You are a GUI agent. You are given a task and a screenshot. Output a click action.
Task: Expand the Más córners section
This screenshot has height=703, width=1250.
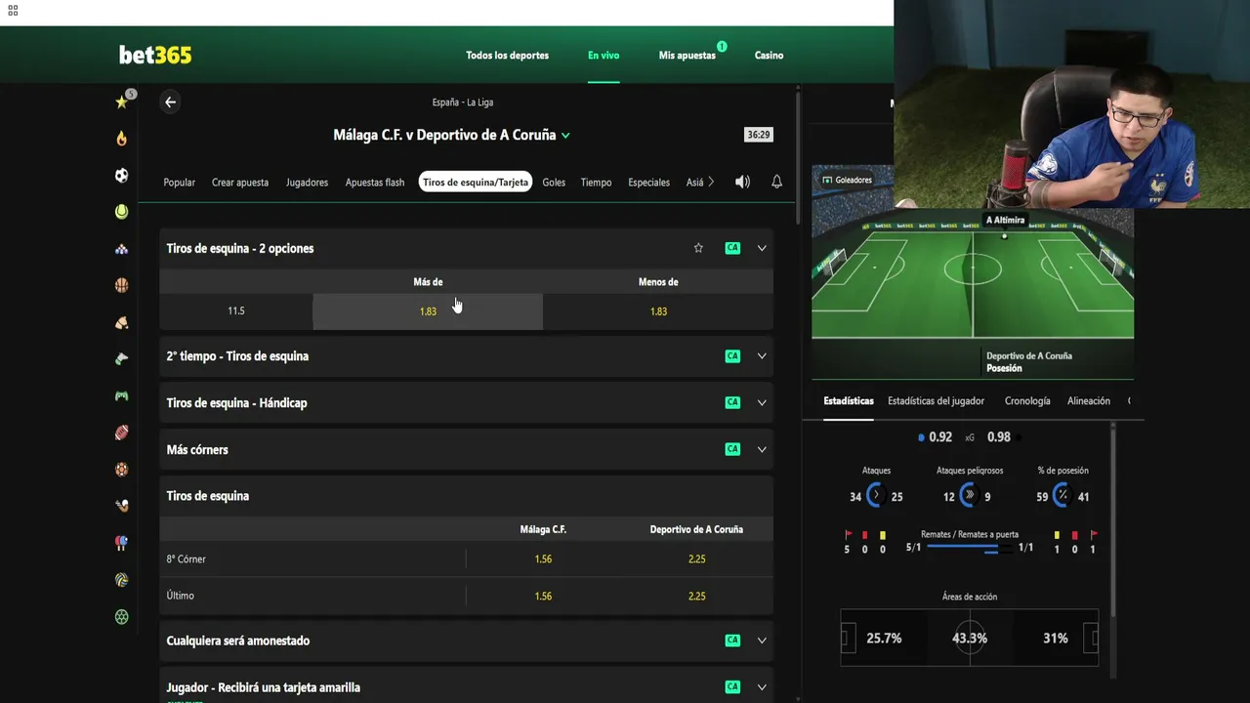click(x=762, y=449)
